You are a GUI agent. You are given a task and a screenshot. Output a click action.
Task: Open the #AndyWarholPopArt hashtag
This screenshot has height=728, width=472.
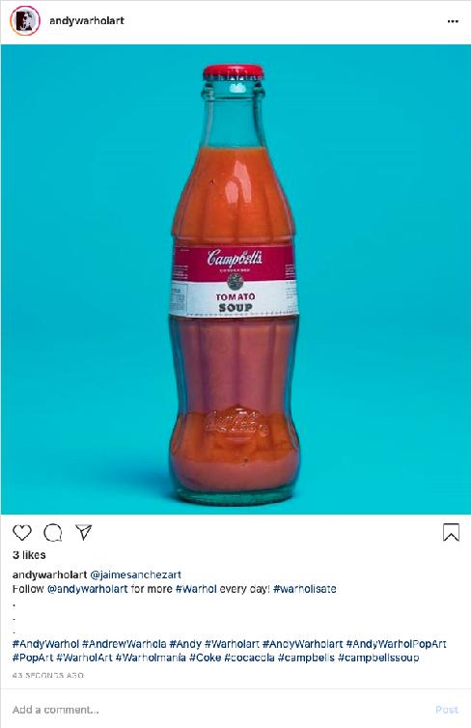click(397, 644)
